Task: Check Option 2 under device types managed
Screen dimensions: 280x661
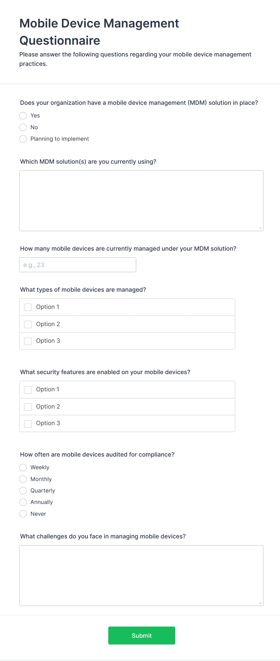Action: click(28, 324)
